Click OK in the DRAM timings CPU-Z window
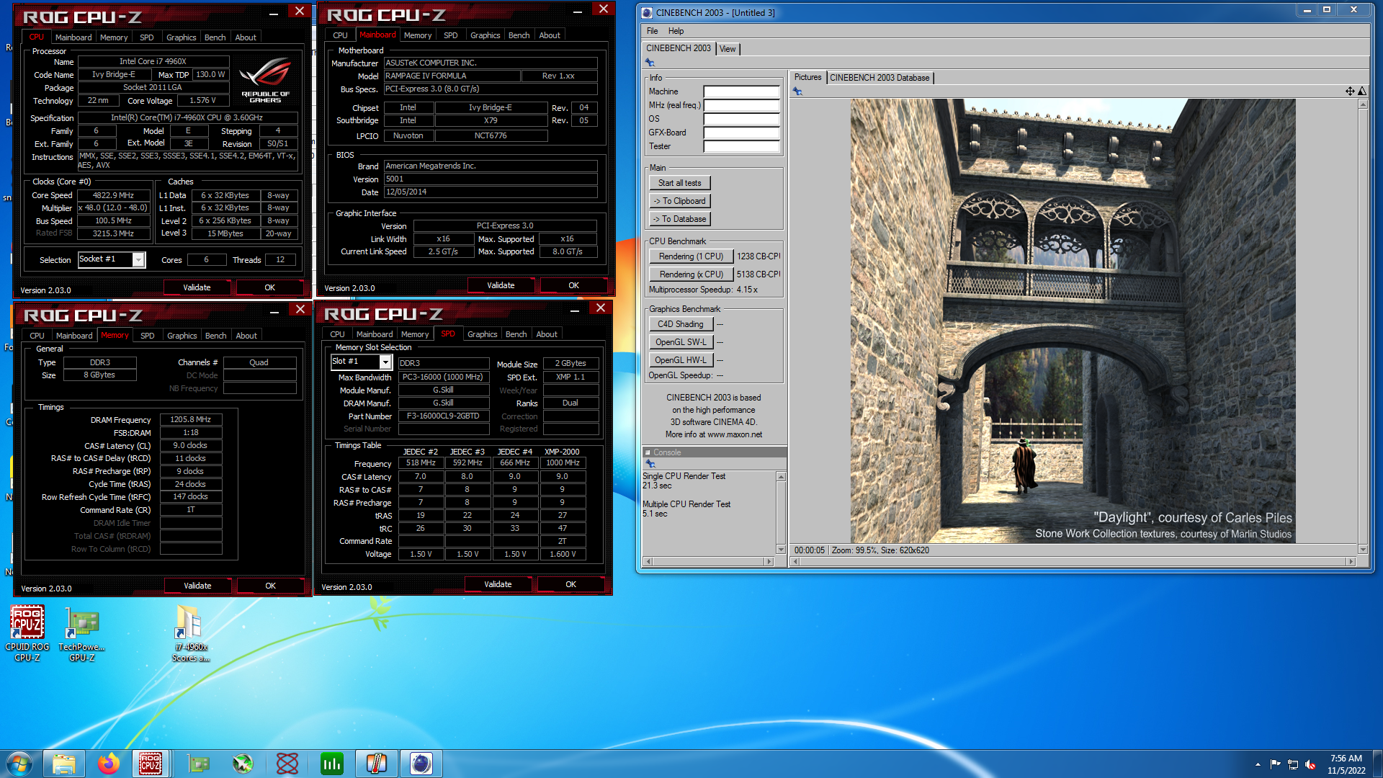The height and width of the screenshot is (778, 1383). pyautogui.click(x=270, y=586)
